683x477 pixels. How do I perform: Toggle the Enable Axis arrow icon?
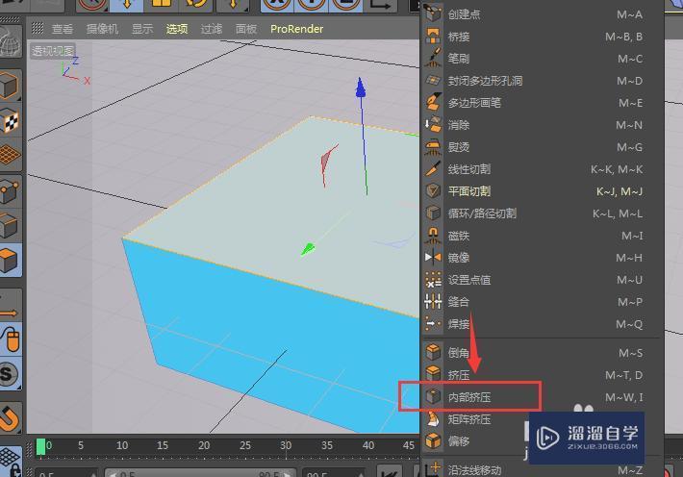tap(10, 305)
